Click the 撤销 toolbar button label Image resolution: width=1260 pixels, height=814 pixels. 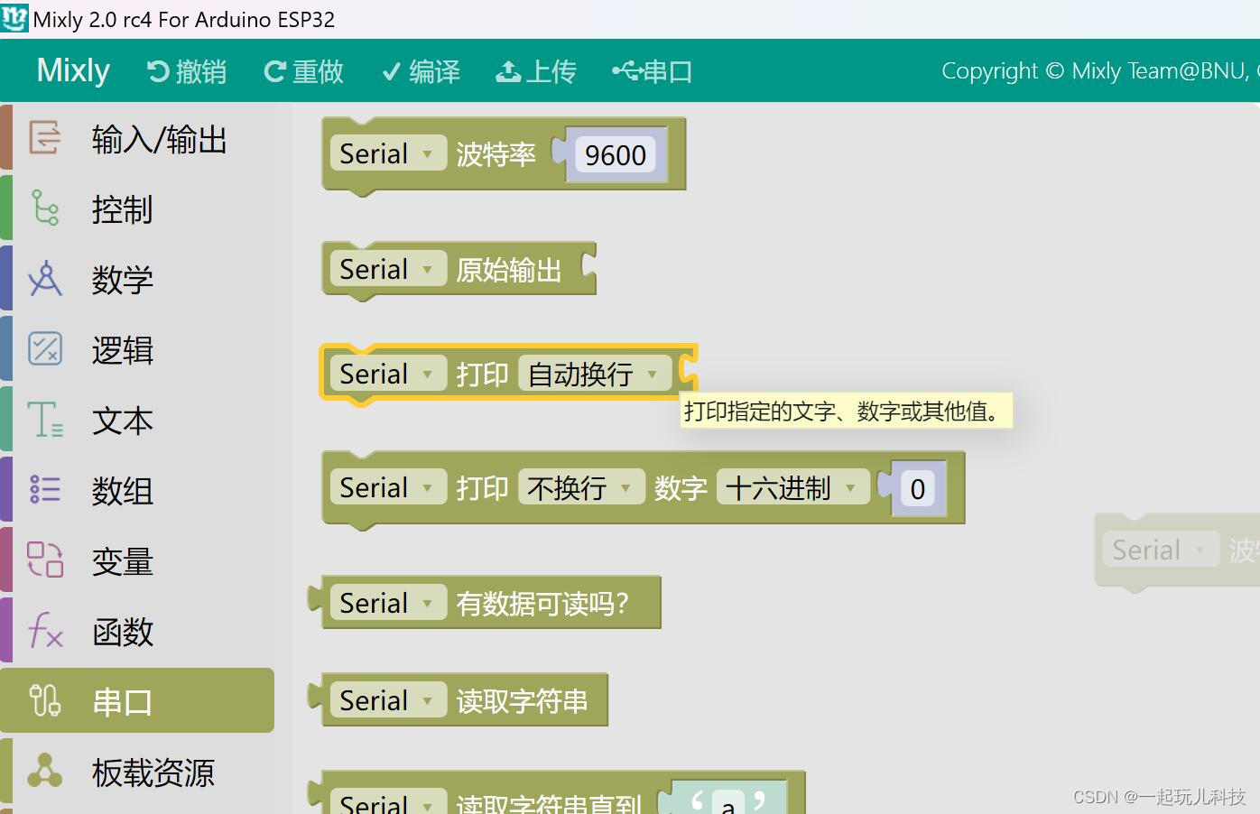[x=200, y=71]
